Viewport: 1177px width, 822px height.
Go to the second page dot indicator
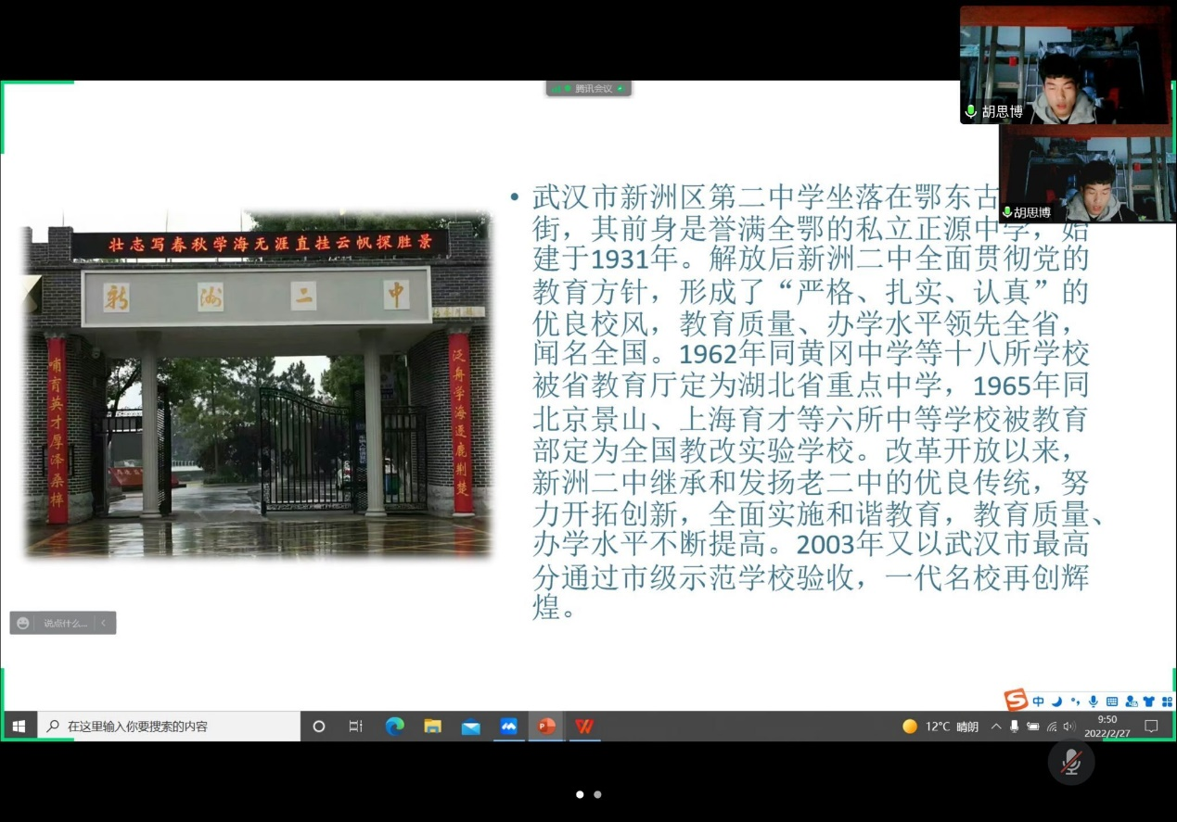[x=597, y=794]
